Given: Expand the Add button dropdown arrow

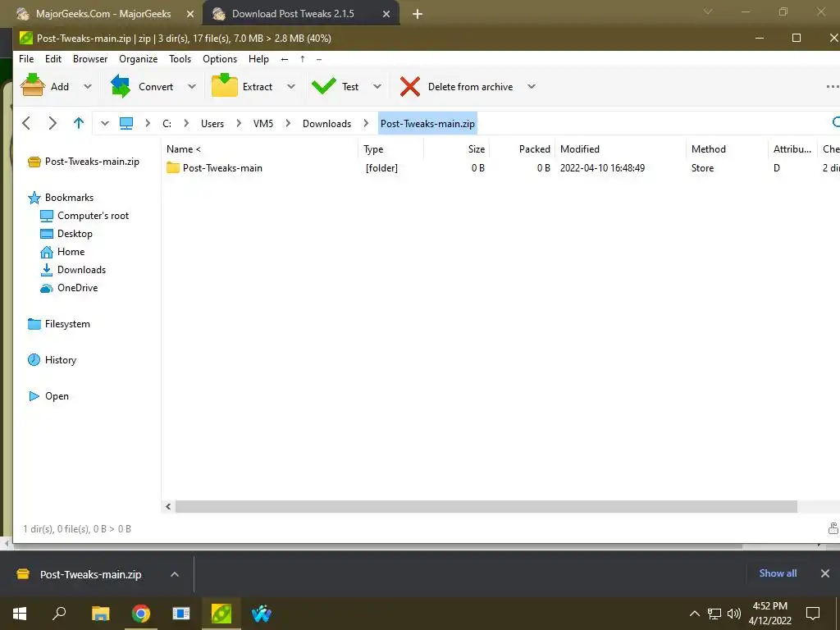Looking at the screenshot, I should tap(88, 86).
